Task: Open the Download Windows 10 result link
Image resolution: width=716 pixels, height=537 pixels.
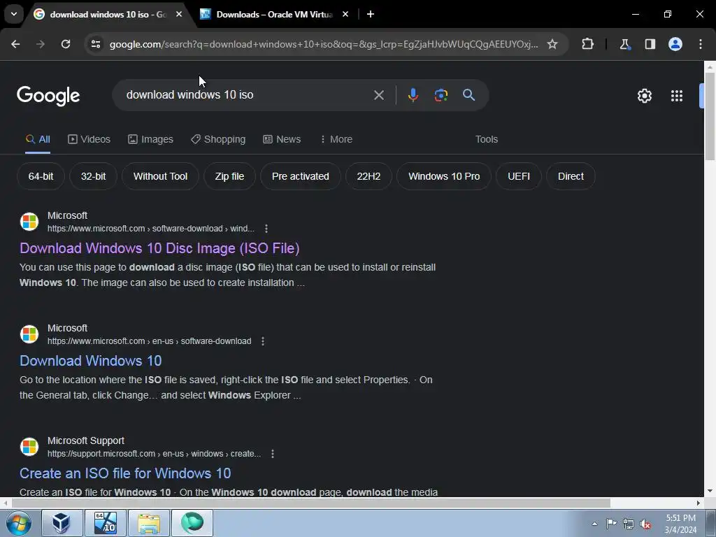Action: pos(90,361)
